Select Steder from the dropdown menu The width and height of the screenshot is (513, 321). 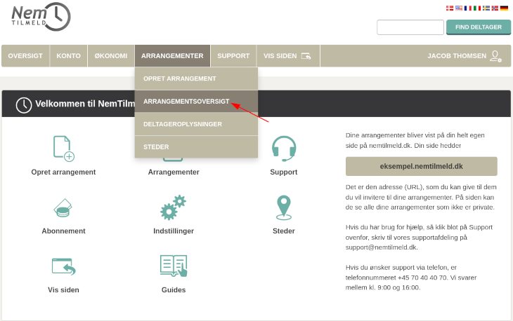[x=196, y=147]
